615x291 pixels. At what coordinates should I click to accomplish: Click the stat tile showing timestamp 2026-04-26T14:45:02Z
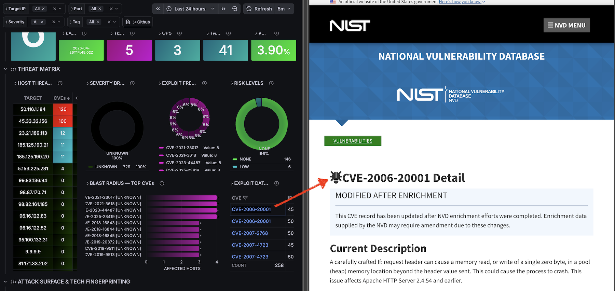coord(81,50)
